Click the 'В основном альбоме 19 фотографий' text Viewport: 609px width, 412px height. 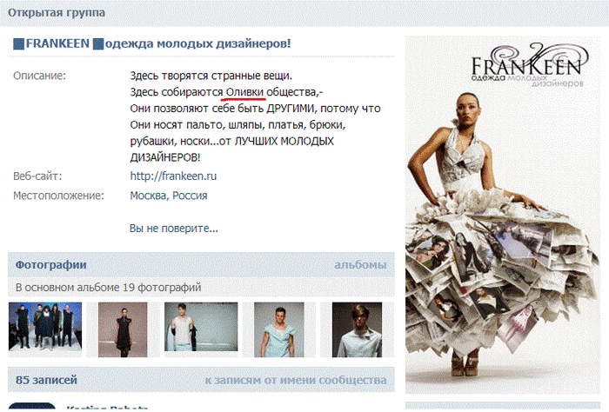click(x=109, y=288)
